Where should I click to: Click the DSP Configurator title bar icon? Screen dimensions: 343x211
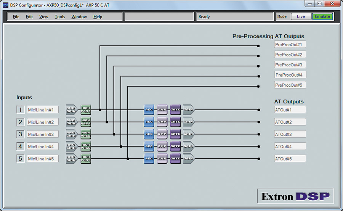pos(5,5)
